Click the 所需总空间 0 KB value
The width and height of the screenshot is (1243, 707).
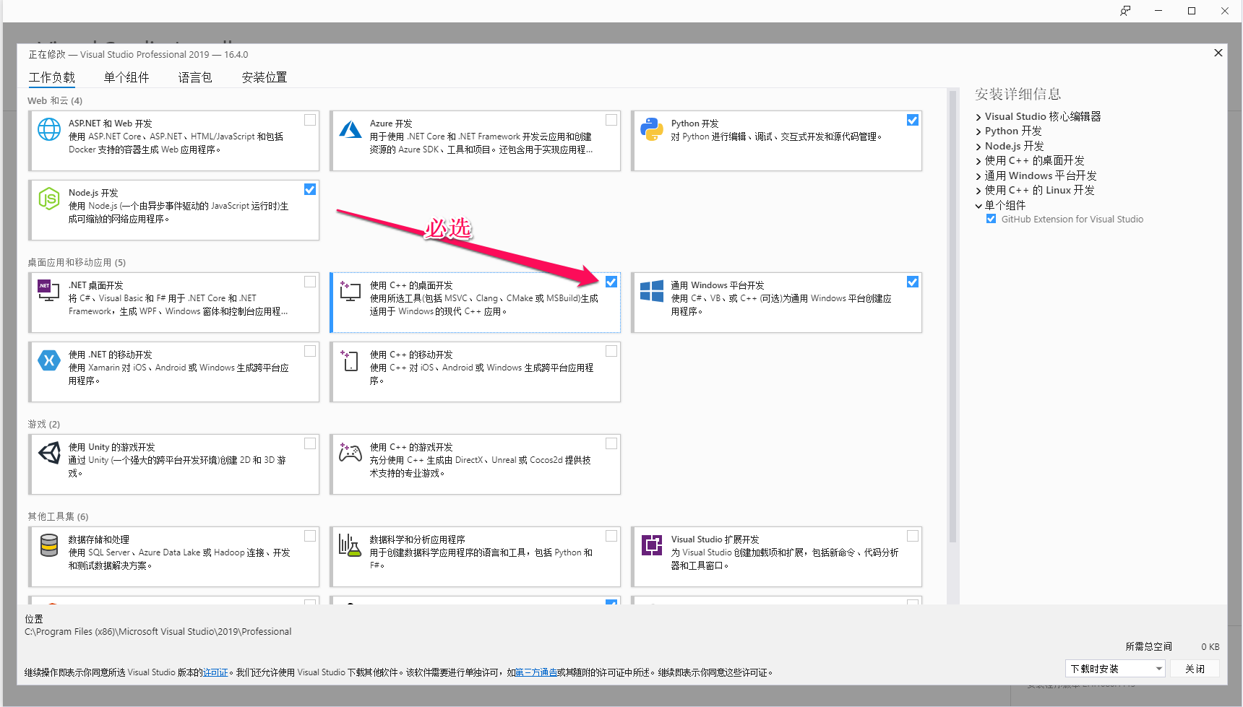(1210, 646)
